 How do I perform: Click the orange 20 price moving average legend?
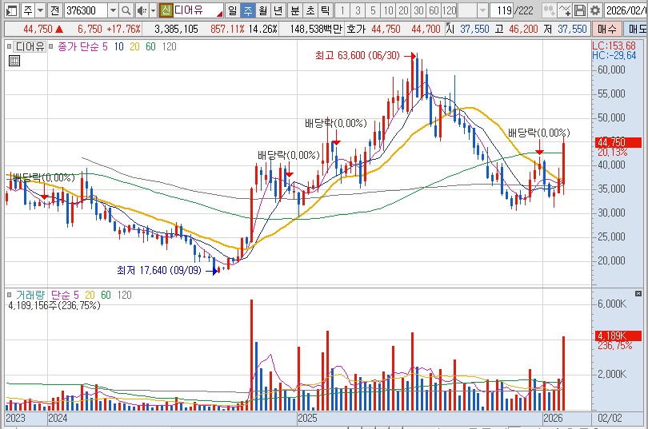click(134, 46)
